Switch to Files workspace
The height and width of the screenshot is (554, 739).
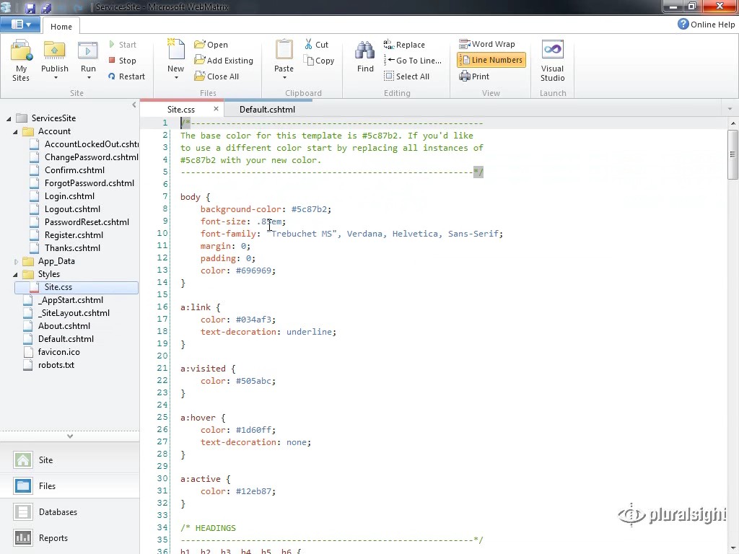click(x=70, y=485)
